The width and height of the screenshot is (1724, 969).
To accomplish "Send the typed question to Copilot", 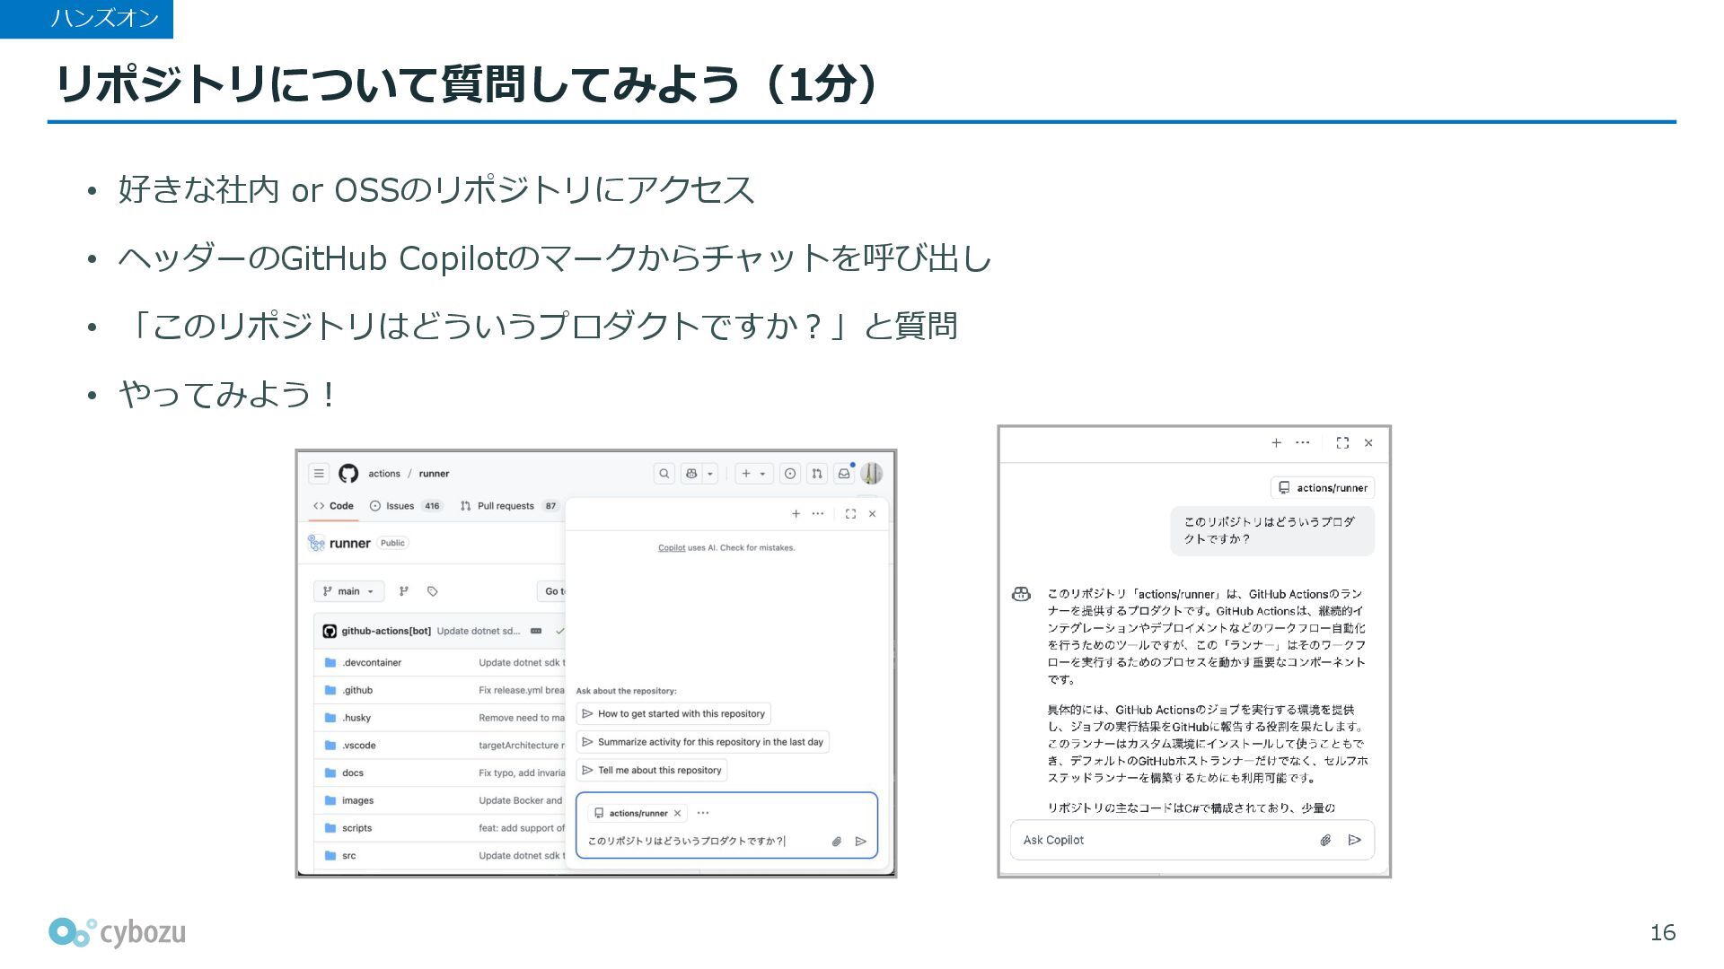I will (860, 842).
